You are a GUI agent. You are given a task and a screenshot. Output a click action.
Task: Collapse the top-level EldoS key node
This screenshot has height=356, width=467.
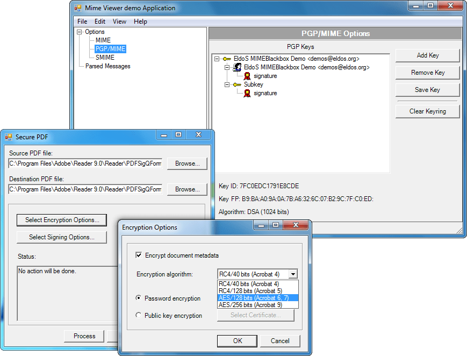pyautogui.click(x=217, y=59)
